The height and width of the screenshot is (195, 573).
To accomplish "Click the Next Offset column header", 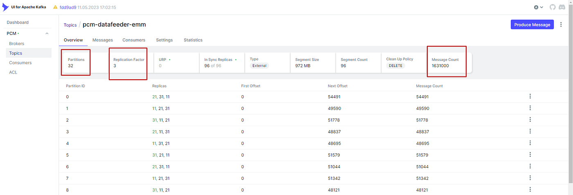I will [338, 86].
